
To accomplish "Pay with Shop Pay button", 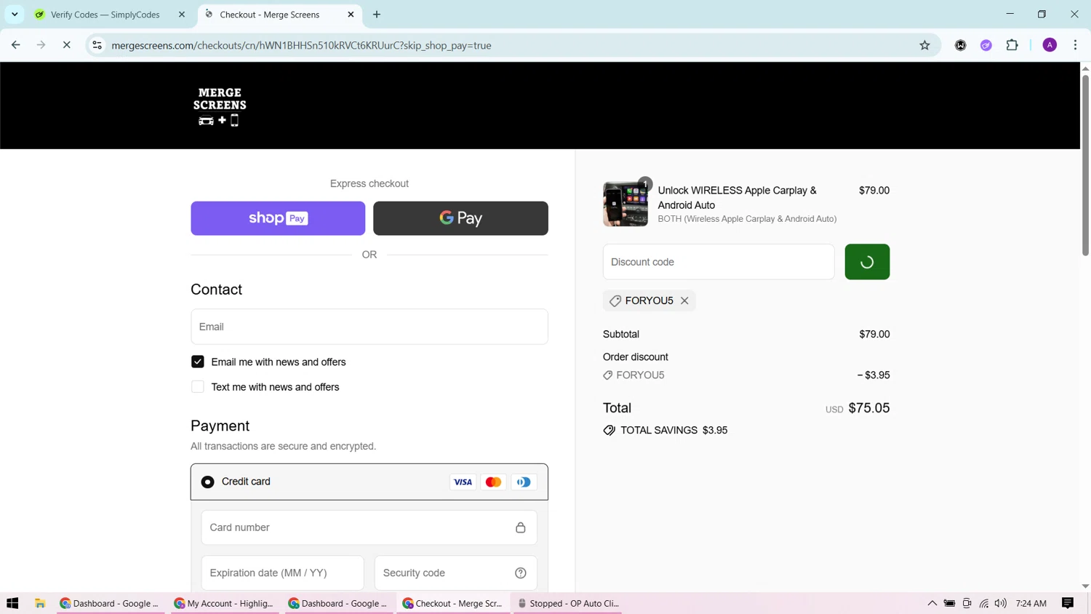I will coord(278,218).
